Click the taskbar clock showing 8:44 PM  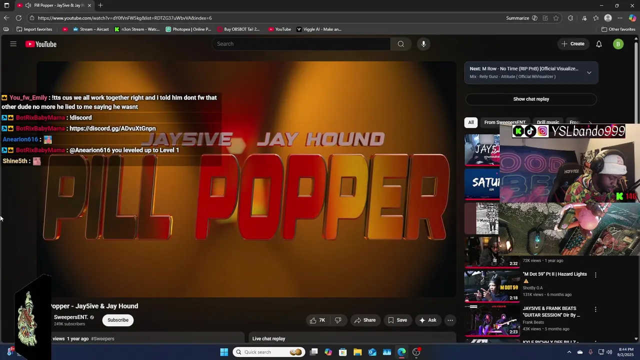coord(625,352)
